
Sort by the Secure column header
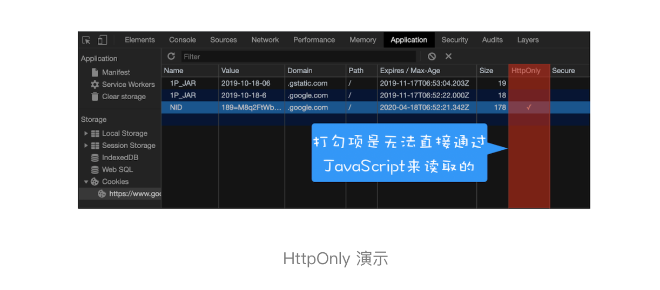pyautogui.click(x=570, y=71)
